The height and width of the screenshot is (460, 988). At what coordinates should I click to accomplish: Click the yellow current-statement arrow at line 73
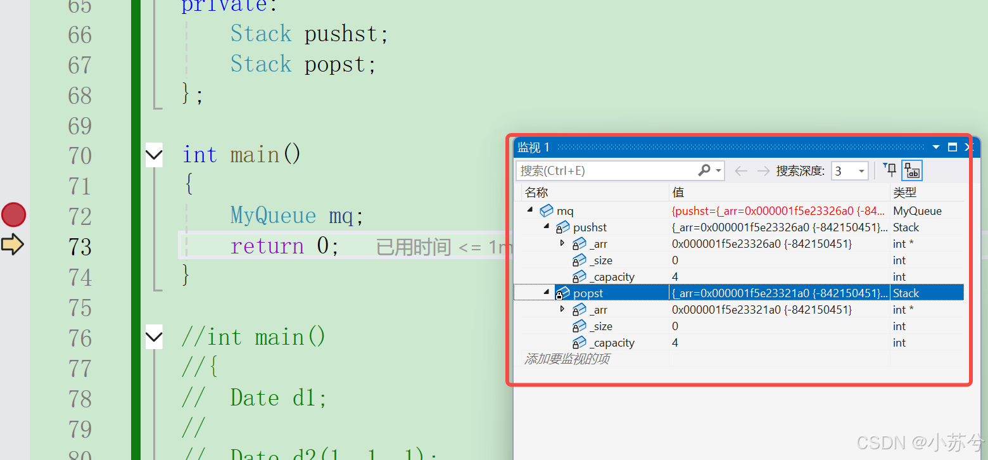click(12, 245)
